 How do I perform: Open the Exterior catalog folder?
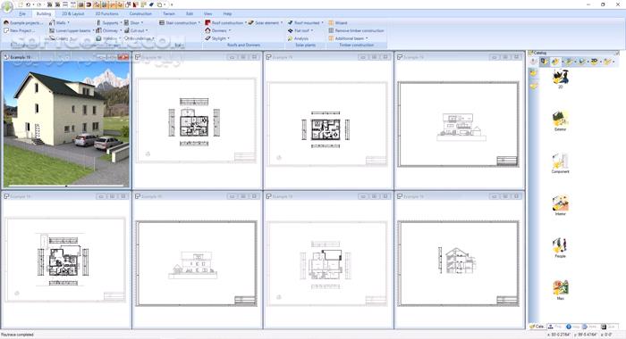561,121
